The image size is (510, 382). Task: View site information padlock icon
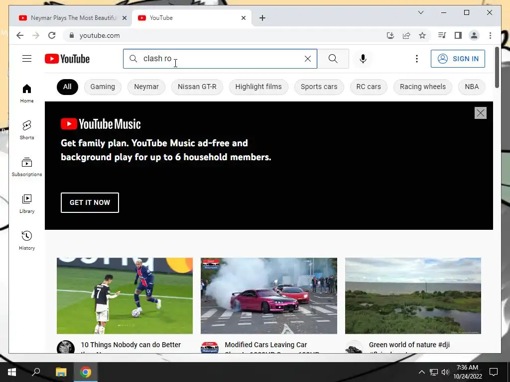(72, 35)
